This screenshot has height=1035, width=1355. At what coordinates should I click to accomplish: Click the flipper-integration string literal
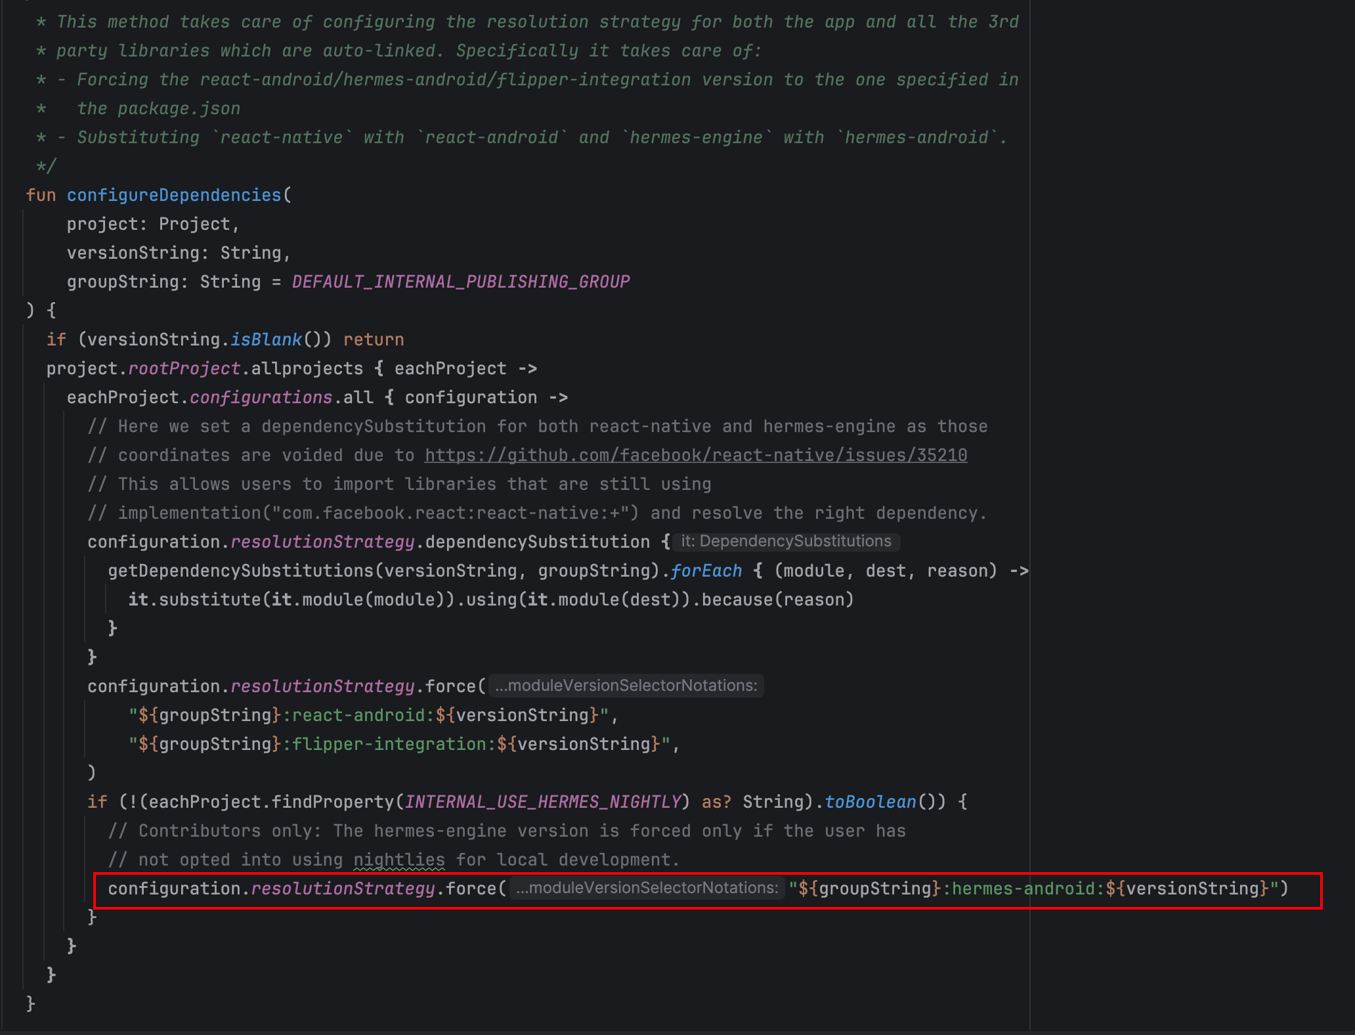pyautogui.click(x=388, y=744)
